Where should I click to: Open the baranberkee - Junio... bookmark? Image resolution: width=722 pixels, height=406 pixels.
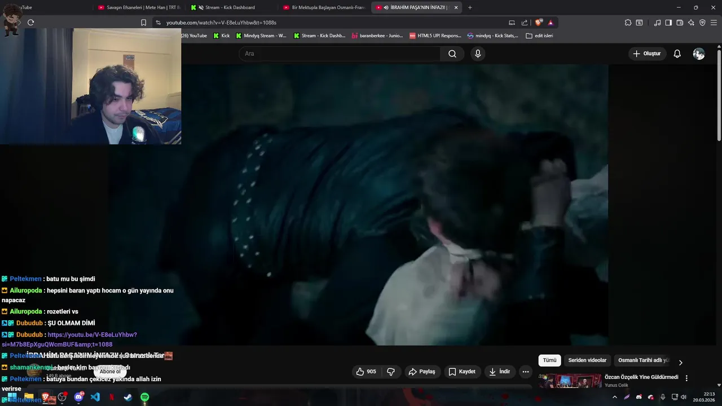point(377,36)
